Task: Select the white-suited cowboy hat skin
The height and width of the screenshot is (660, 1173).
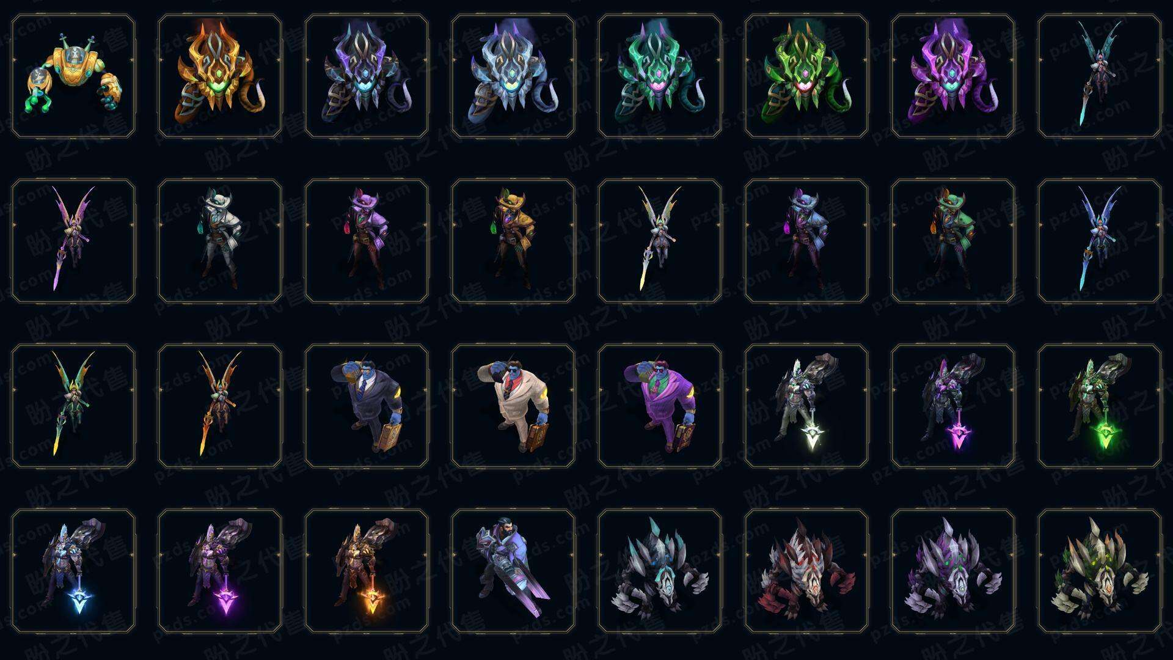Action: (x=220, y=241)
